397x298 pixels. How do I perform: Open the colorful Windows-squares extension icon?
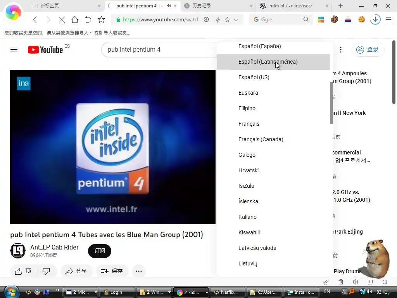tap(321, 19)
